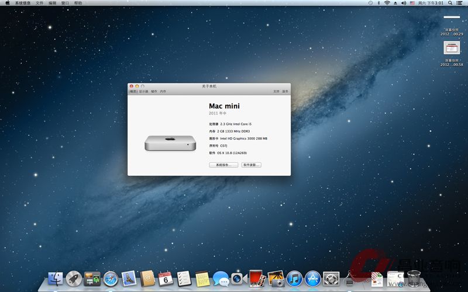
Task: Launch Launchpad rocket icon in Dock
Action: pyautogui.click(x=74, y=279)
